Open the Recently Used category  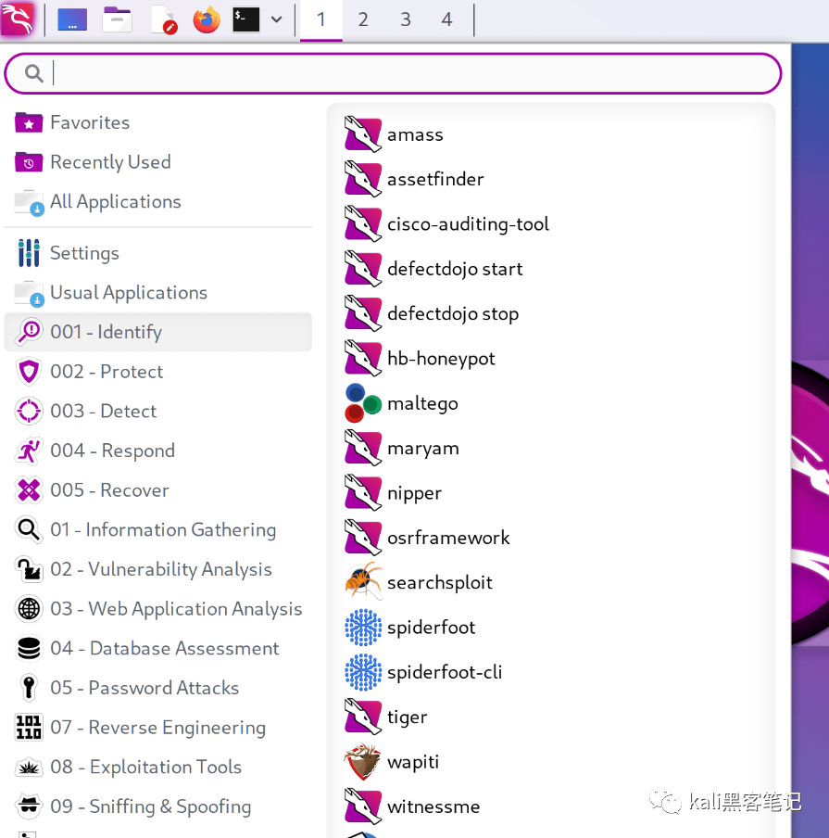tap(158, 162)
